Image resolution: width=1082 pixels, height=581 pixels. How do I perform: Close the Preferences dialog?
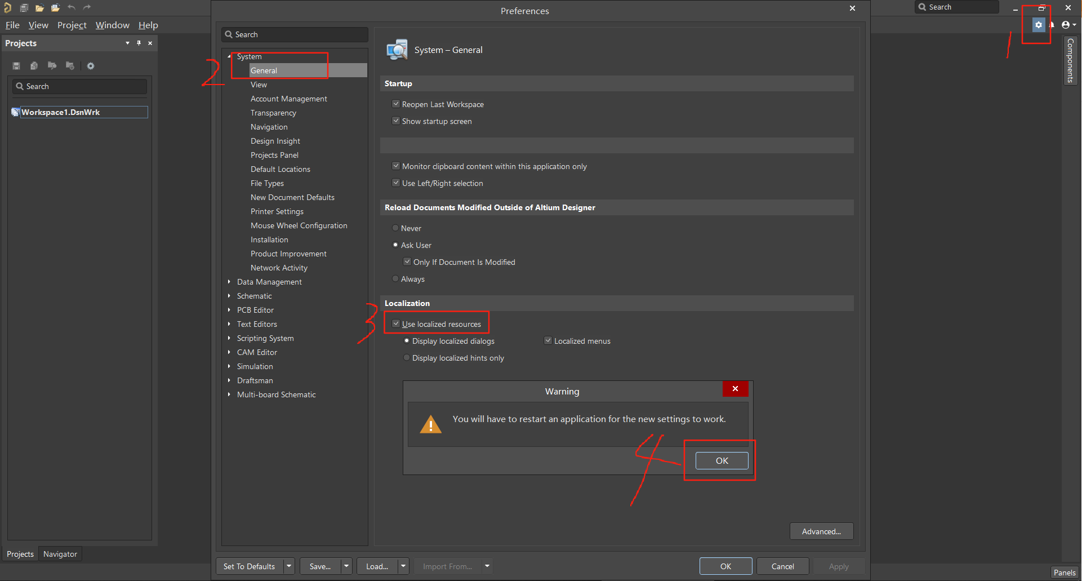pos(852,8)
